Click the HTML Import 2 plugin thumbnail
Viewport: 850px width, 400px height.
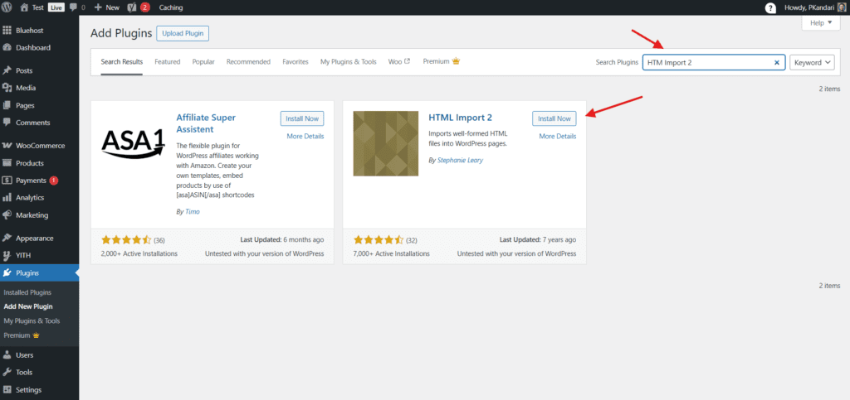[x=385, y=144]
